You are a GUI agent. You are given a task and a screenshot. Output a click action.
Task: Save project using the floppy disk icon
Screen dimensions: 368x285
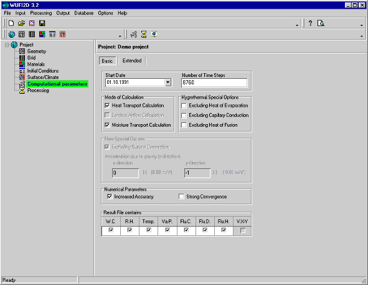point(42,23)
